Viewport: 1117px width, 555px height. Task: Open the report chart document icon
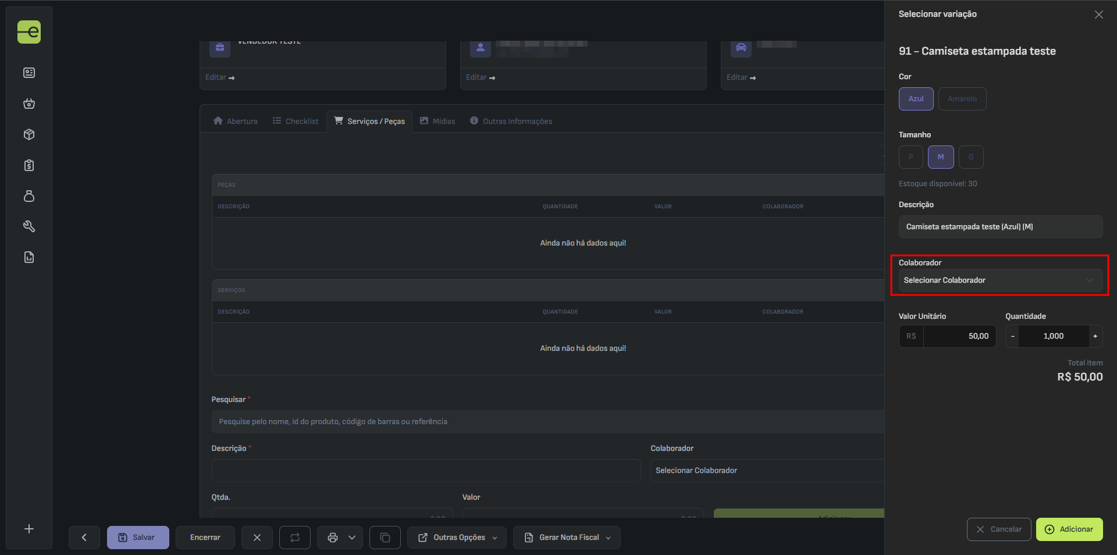point(29,257)
